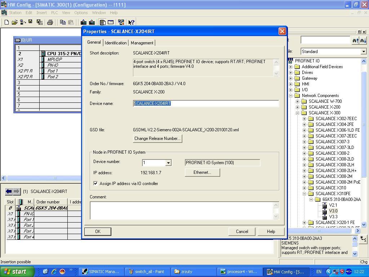Viewport: 369px width, 277px height.
Task: Select the V3.3 module icon in catalog
Action: [325, 217]
